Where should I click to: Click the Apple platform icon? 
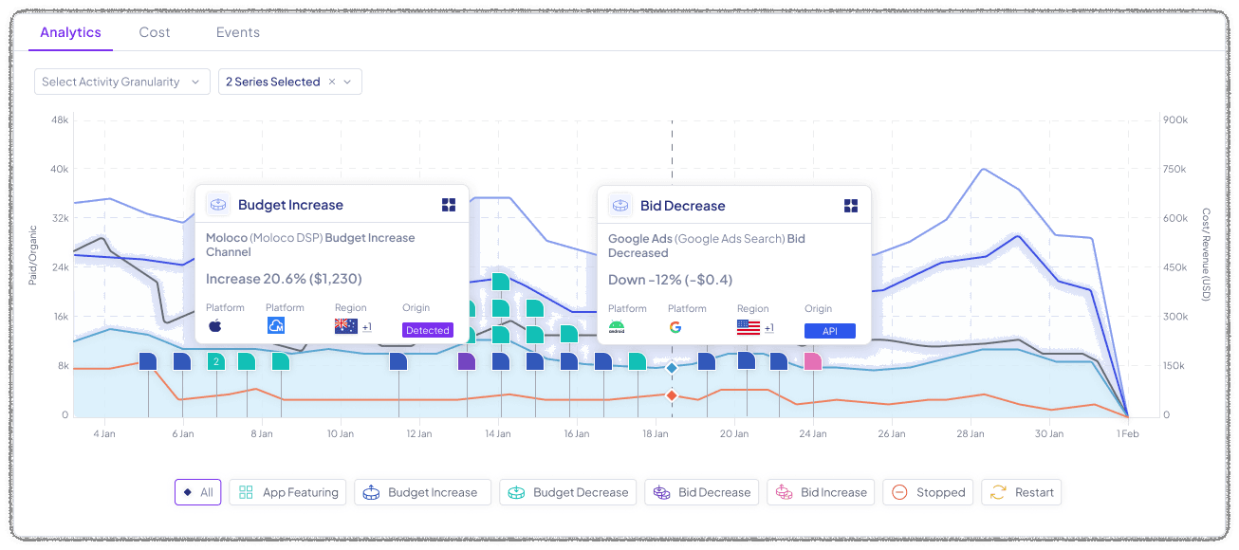click(x=214, y=326)
